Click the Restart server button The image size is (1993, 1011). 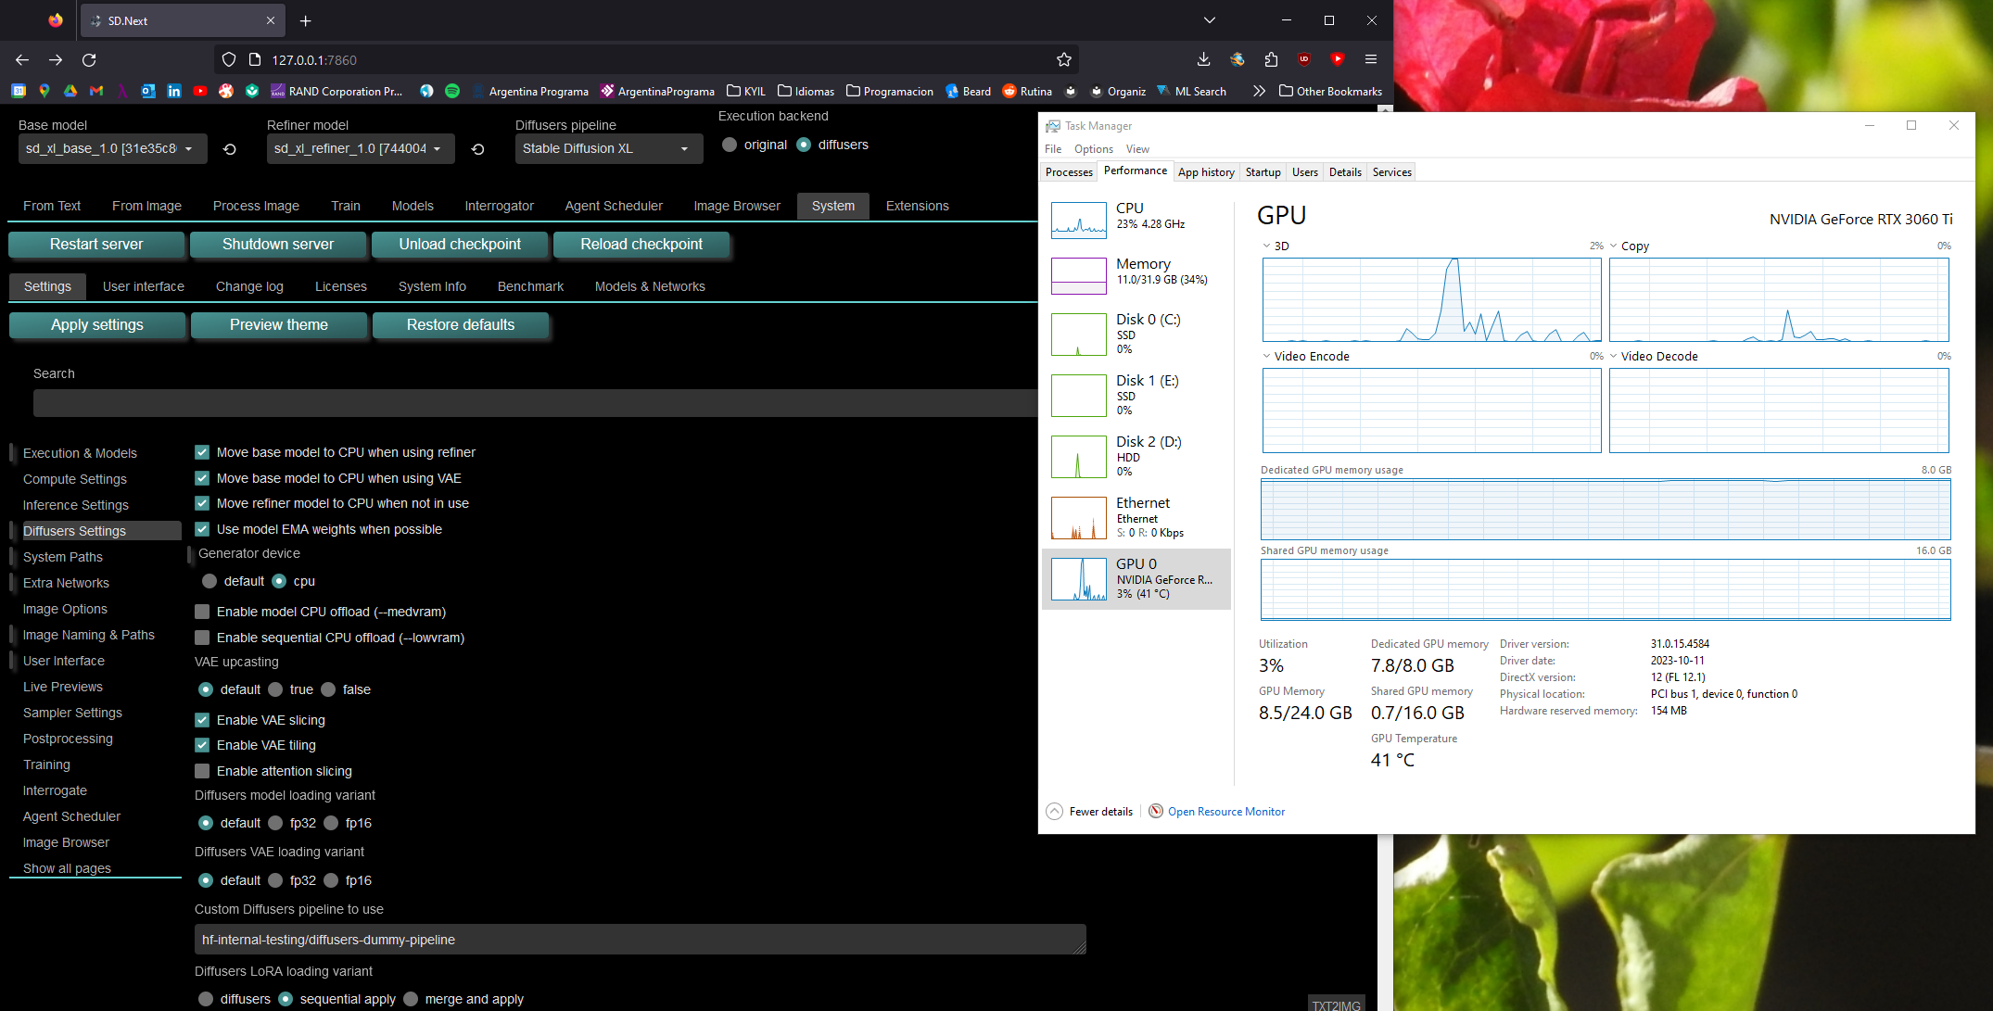(x=96, y=244)
